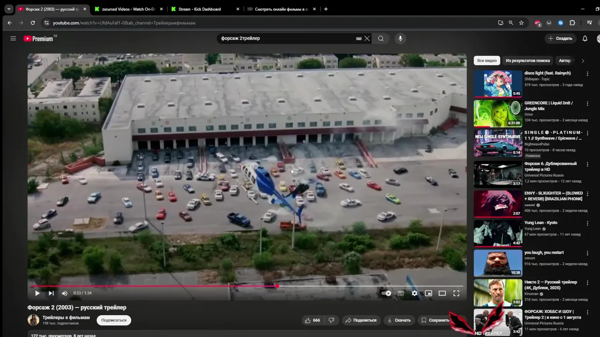Mute the video volume
This screenshot has width=600, height=337.
pos(65,293)
